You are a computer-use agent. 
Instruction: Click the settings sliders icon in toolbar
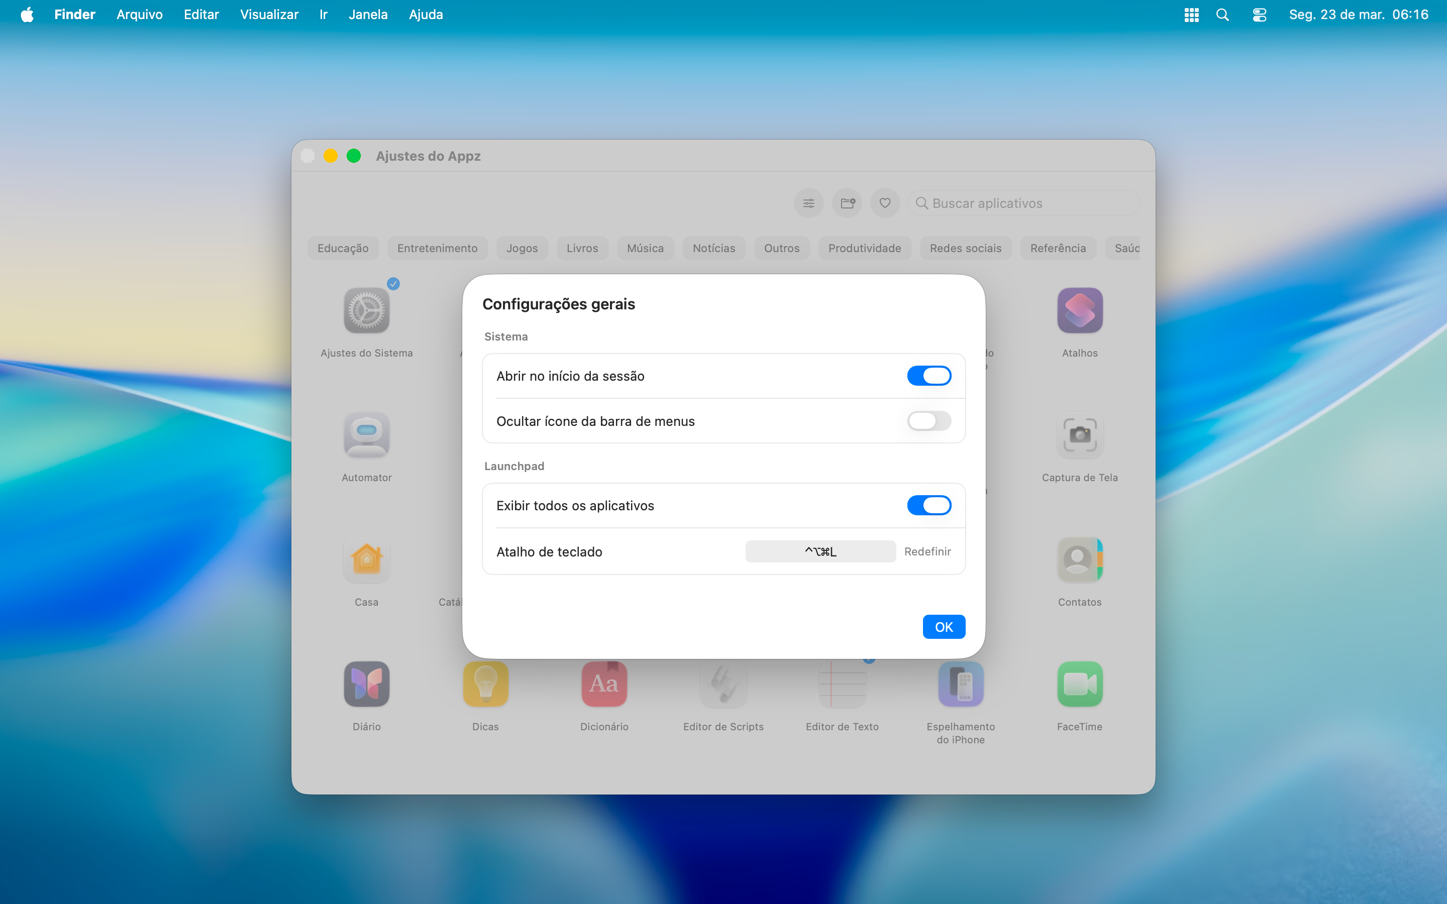[x=808, y=203]
